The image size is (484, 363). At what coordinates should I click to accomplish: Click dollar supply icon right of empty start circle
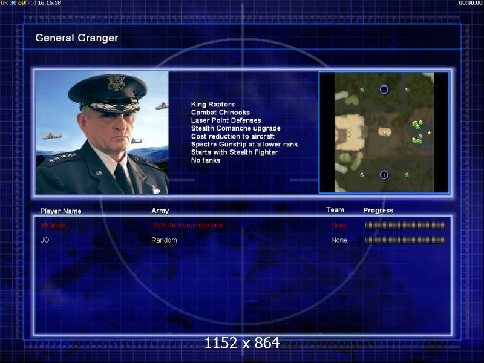click(407, 90)
